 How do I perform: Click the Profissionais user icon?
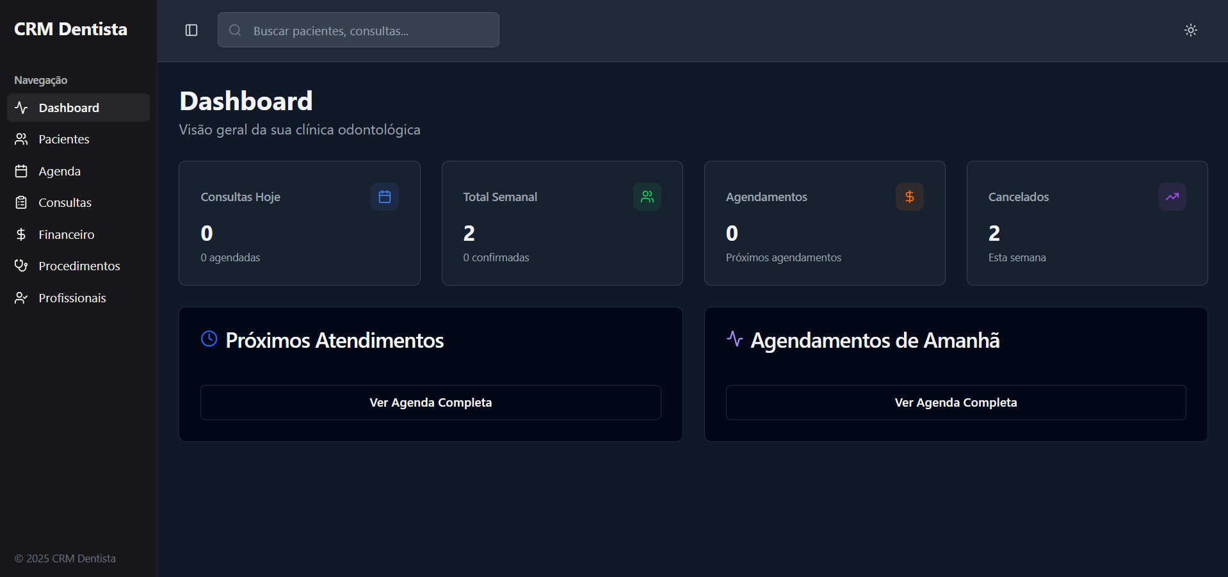click(x=21, y=297)
